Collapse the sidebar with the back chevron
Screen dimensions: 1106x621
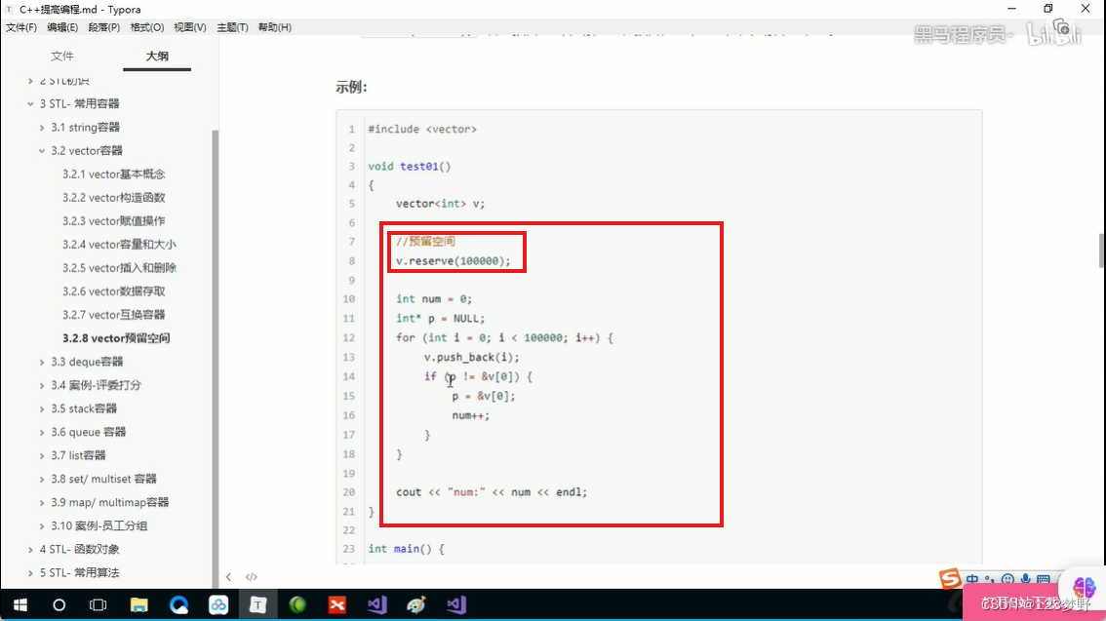pyautogui.click(x=228, y=576)
